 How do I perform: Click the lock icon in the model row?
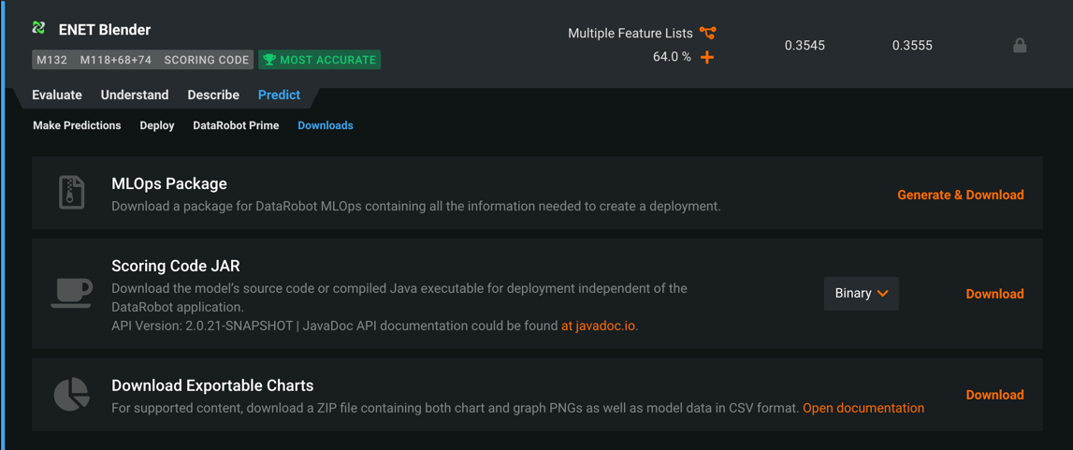click(1020, 46)
